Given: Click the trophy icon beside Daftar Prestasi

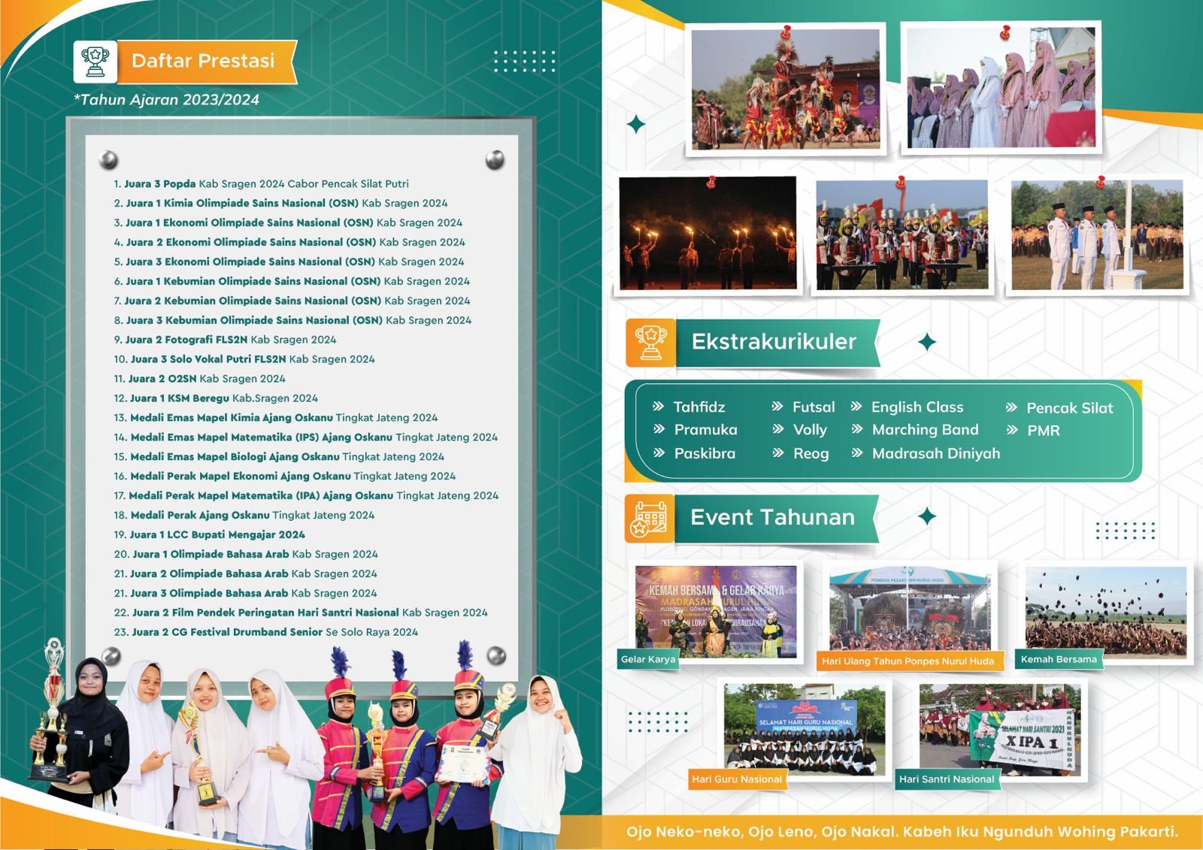Looking at the screenshot, I should pyautogui.click(x=95, y=62).
